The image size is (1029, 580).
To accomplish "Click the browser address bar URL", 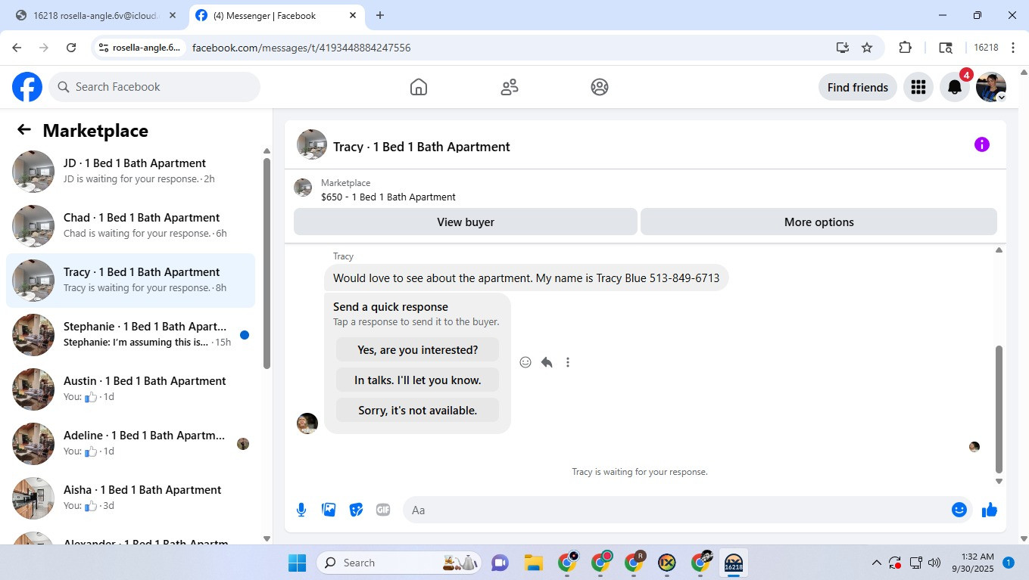I will point(301,48).
